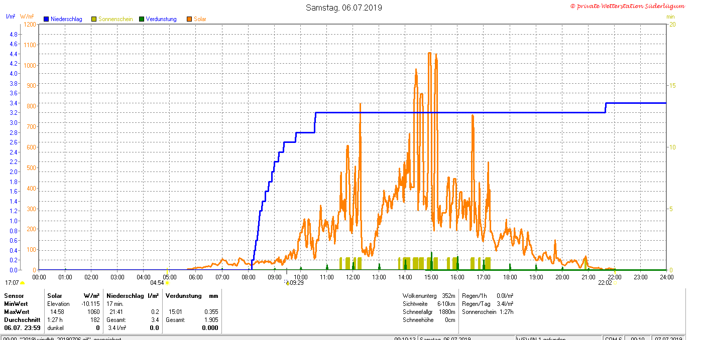Click the 17 min. precipitation entry
The image size is (701, 340).
click(x=115, y=304)
